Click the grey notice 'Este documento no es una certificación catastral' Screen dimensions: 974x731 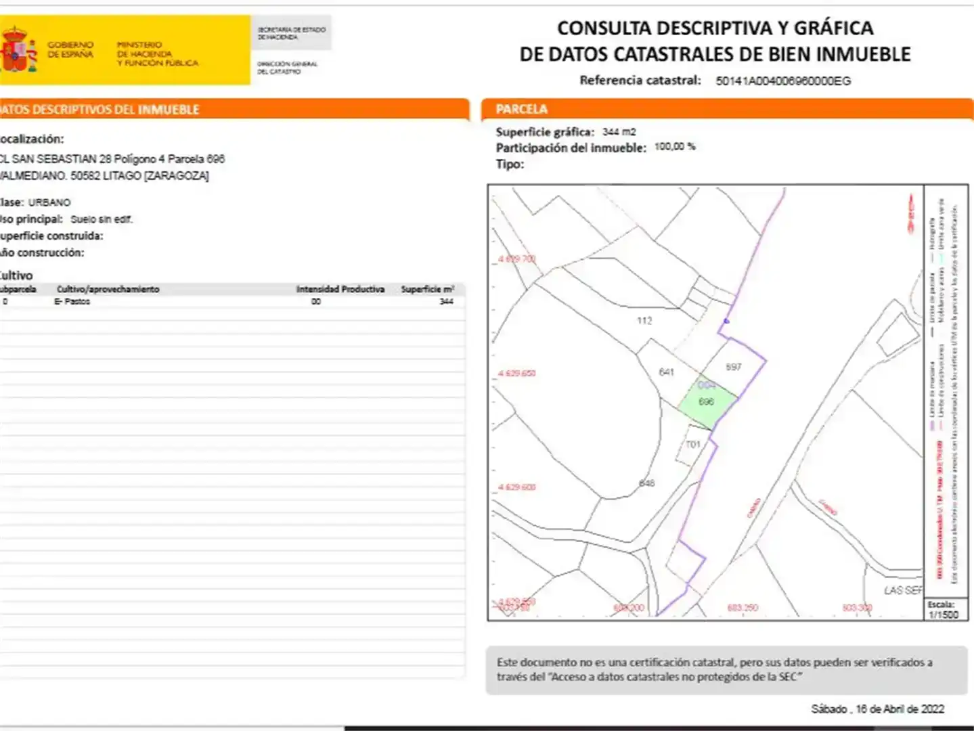726,670
